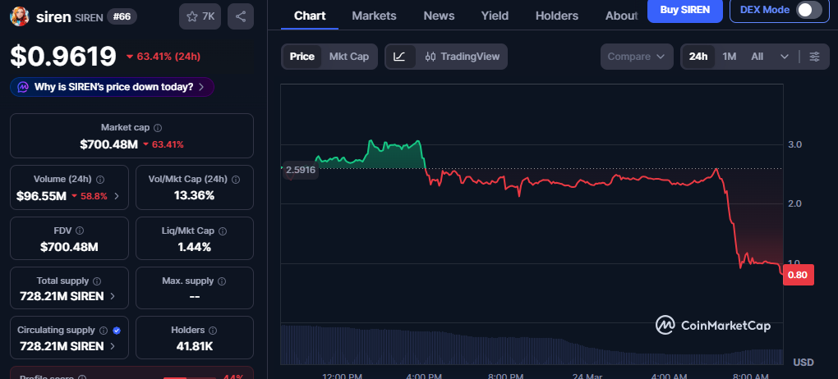This screenshot has height=379, width=838.
Task: Expand Volume (24h) details chevron
Action: click(117, 196)
